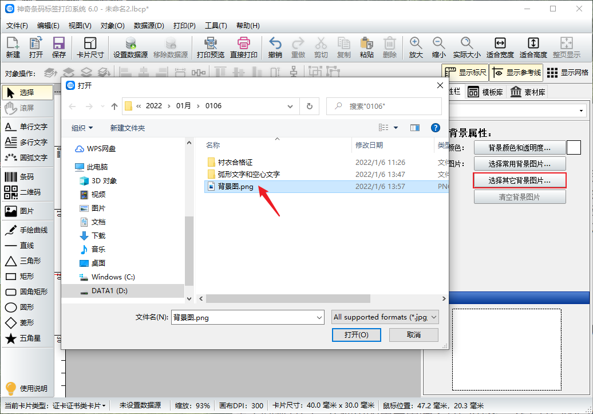Image resolution: width=593 pixels, height=414 pixels.
Task: Expand the properties panel top dropdown
Action: [581, 111]
